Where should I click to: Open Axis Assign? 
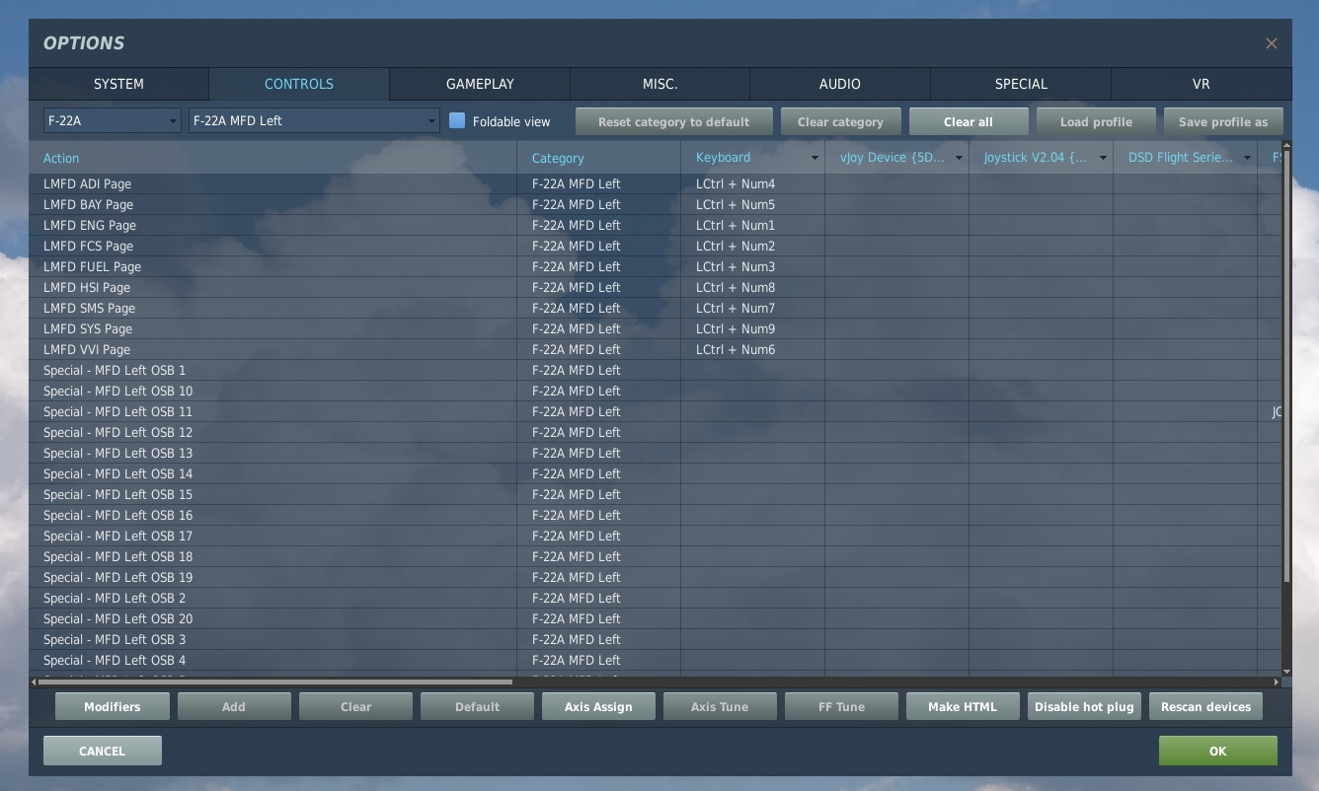598,706
